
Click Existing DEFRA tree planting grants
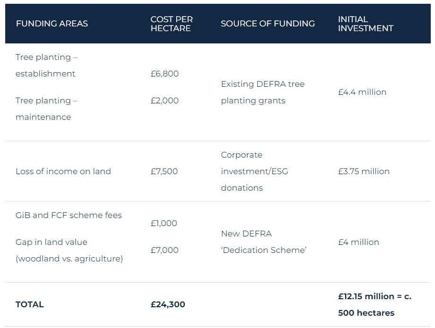pyautogui.click(x=263, y=93)
